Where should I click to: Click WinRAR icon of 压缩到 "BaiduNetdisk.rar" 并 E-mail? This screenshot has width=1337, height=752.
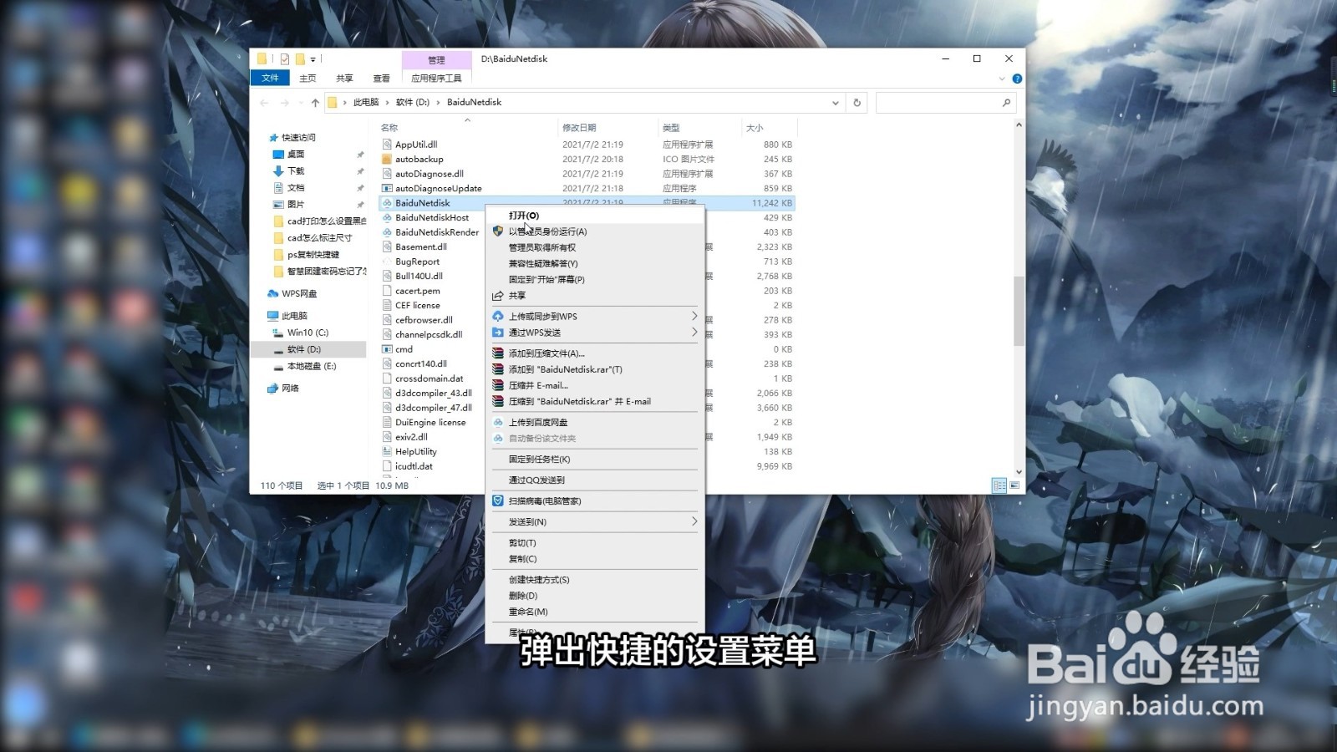point(498,401)
